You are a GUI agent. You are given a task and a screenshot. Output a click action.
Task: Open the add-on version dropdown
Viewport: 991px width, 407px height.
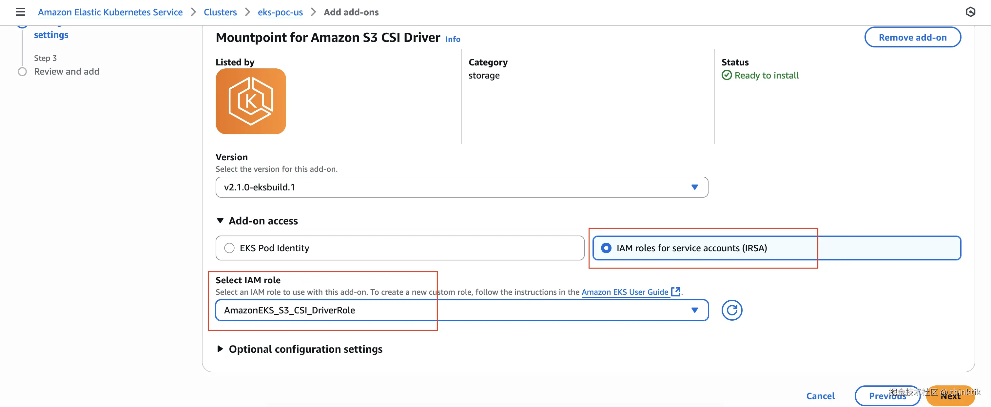[461, 187]
